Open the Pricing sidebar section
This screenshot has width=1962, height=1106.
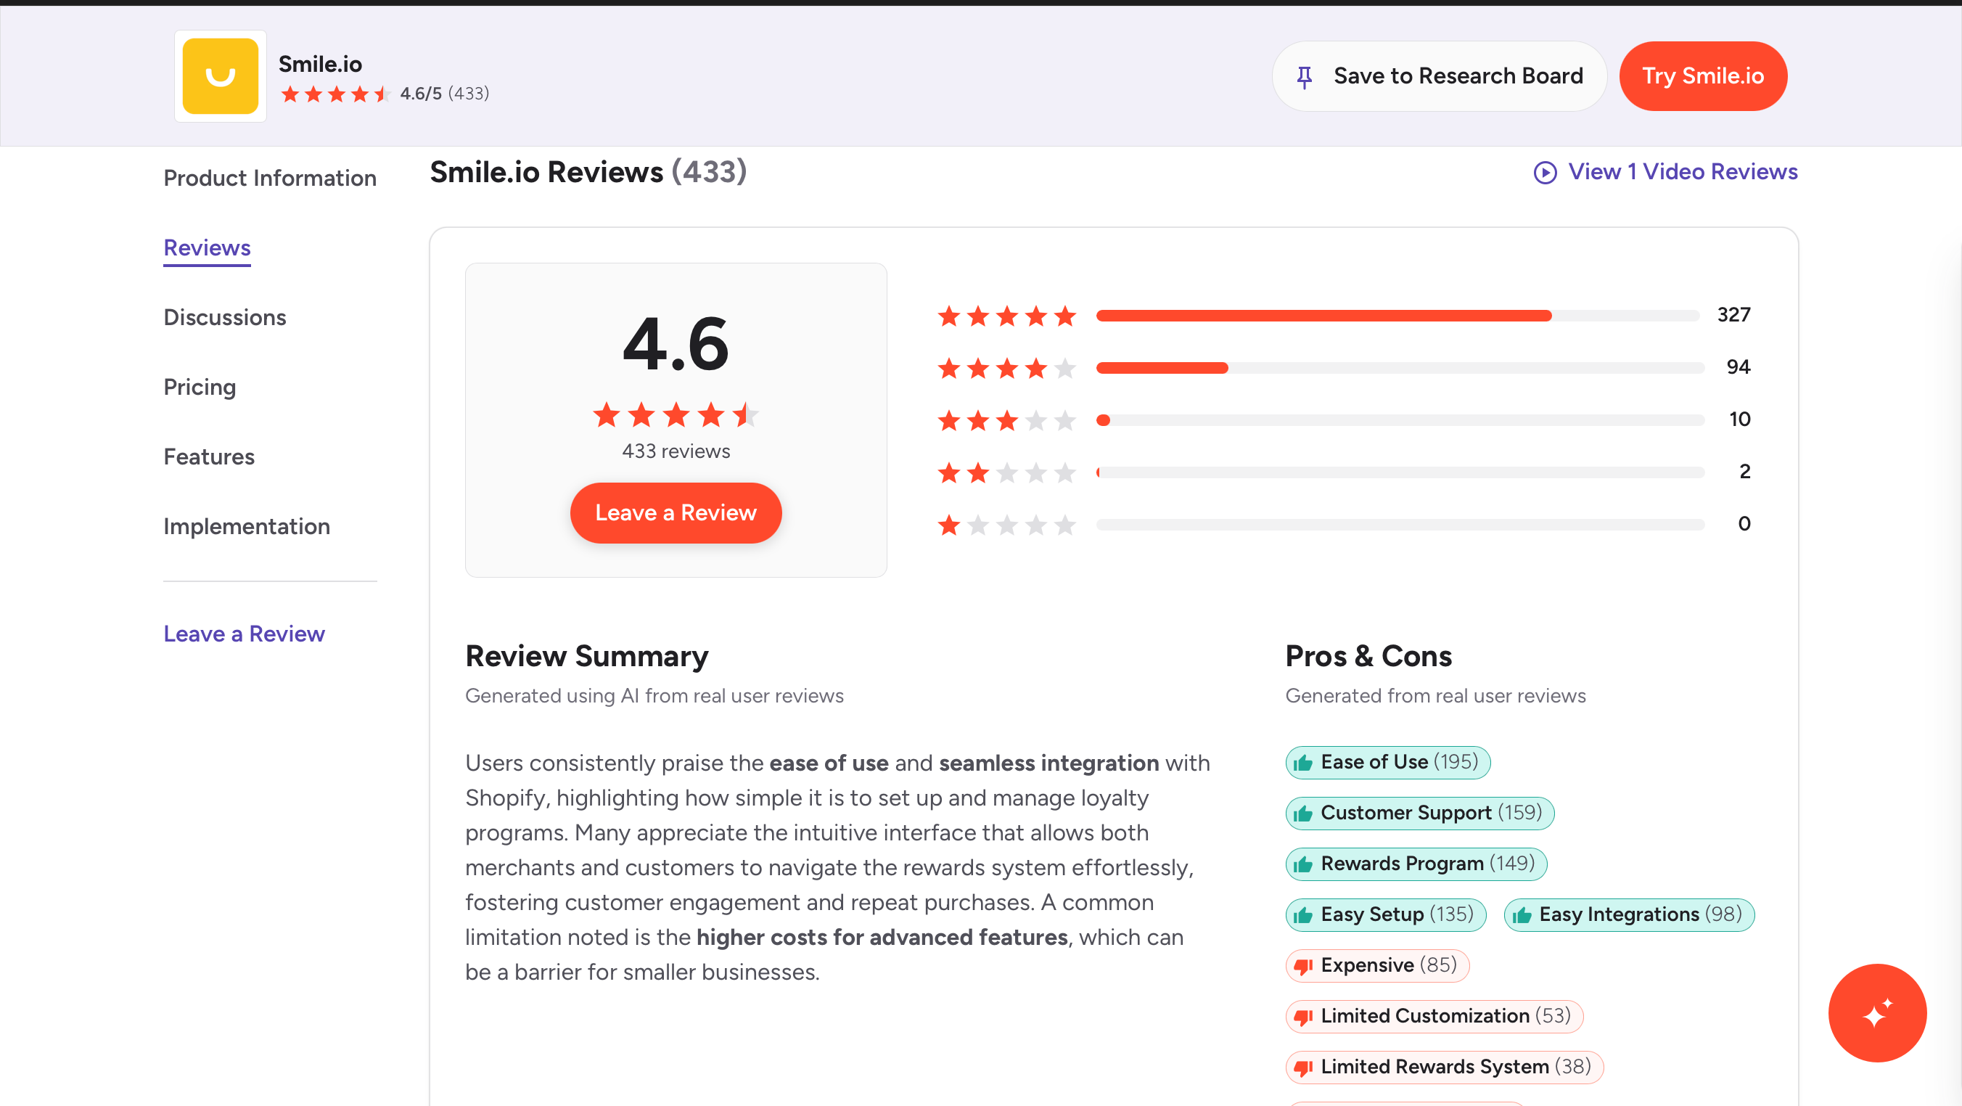click(x=200, y=387)
